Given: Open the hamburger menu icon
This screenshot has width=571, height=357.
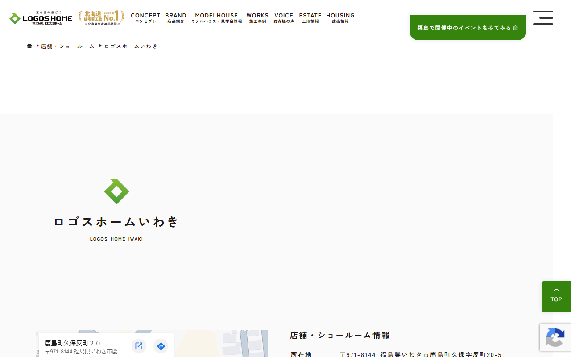Looking at the screenshot, I should [543, 18].
